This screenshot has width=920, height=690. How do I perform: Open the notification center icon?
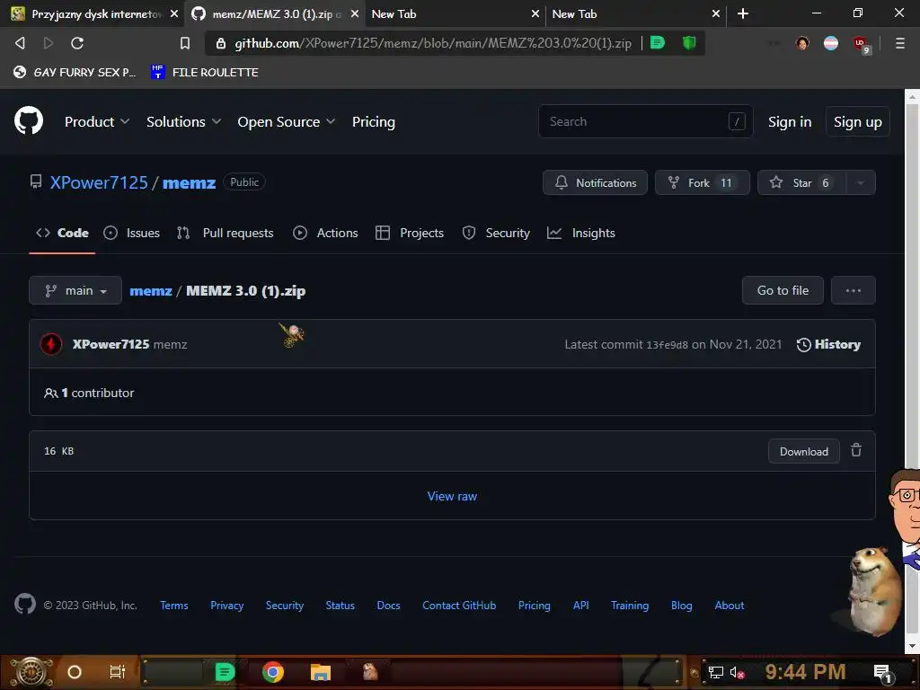[882, 673]
